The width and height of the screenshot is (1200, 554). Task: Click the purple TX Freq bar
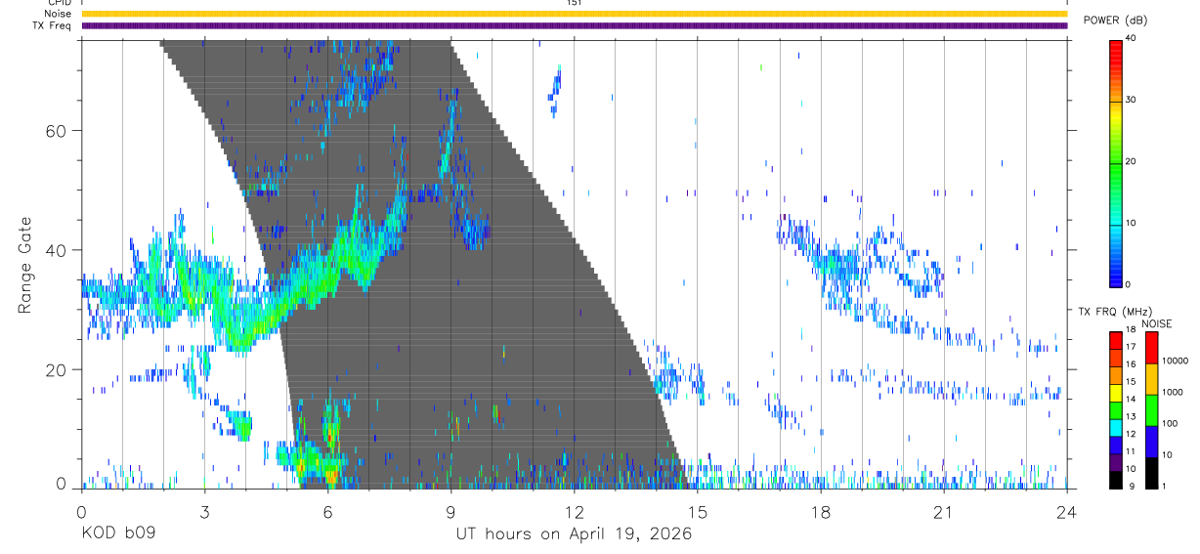[575, 25]
